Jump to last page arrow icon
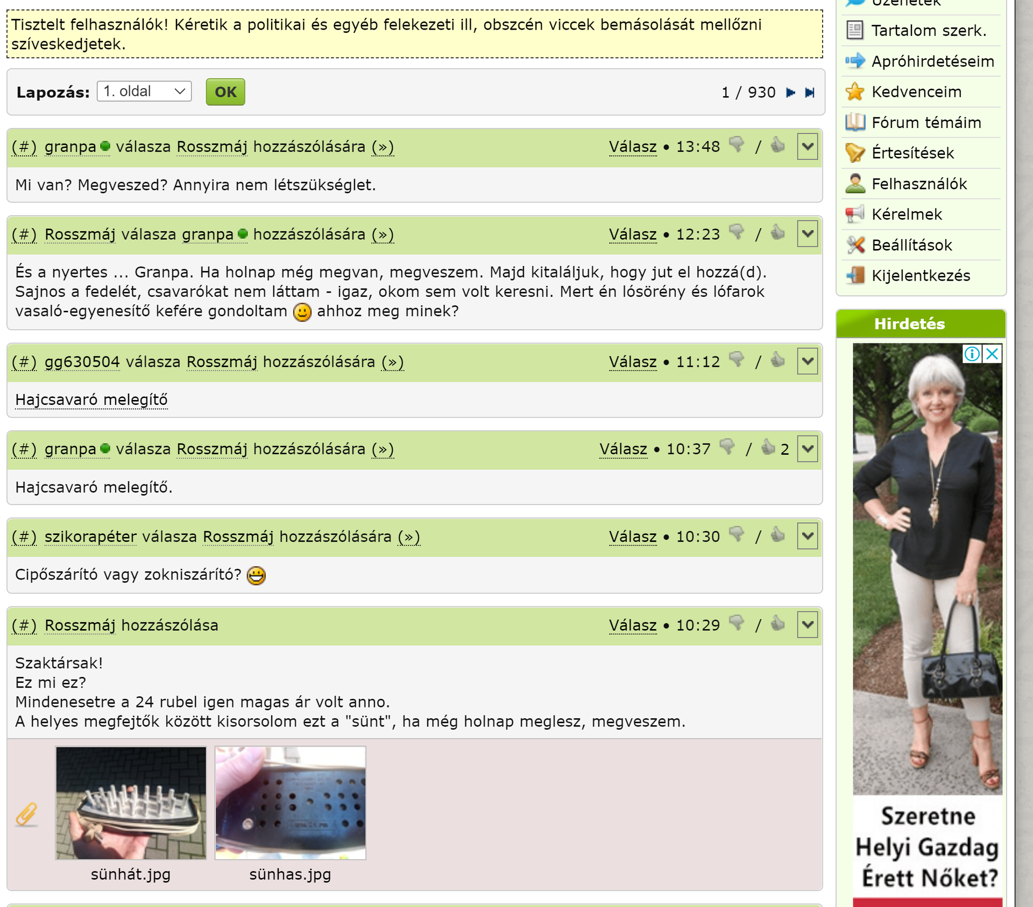This screenshot has width=1033, height=907. 810,92
